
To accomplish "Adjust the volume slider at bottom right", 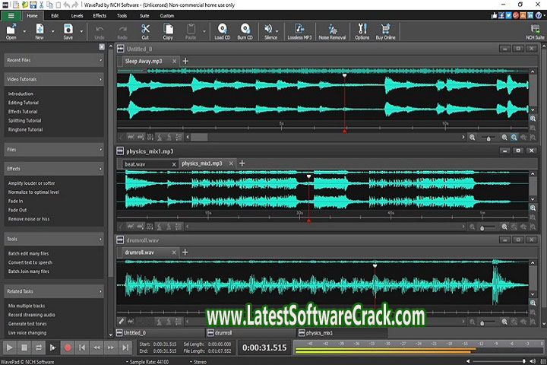I will point(524,360).
